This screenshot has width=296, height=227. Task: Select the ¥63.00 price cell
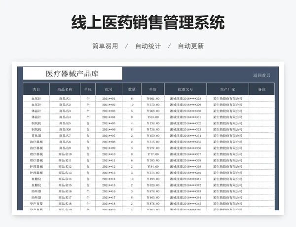[153, 117]
